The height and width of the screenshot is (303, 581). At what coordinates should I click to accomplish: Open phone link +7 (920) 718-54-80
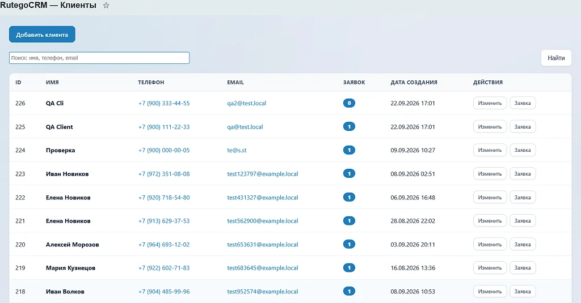coord(164,198)
